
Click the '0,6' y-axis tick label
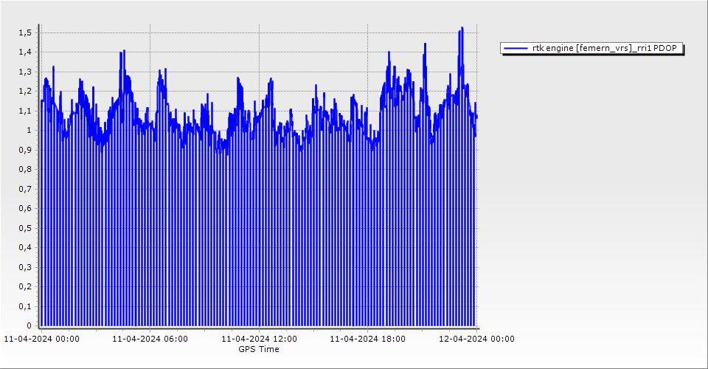(x=25, y=209)
